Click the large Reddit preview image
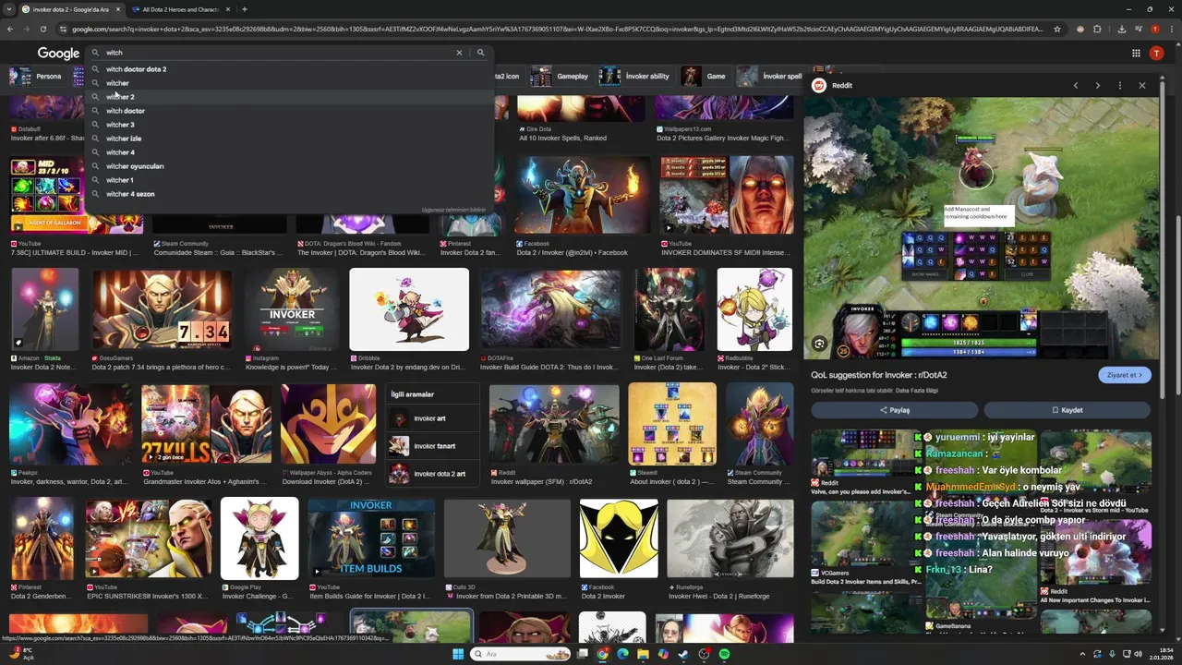The width and height of the screenshot is (1182, 665). point(982,229)
